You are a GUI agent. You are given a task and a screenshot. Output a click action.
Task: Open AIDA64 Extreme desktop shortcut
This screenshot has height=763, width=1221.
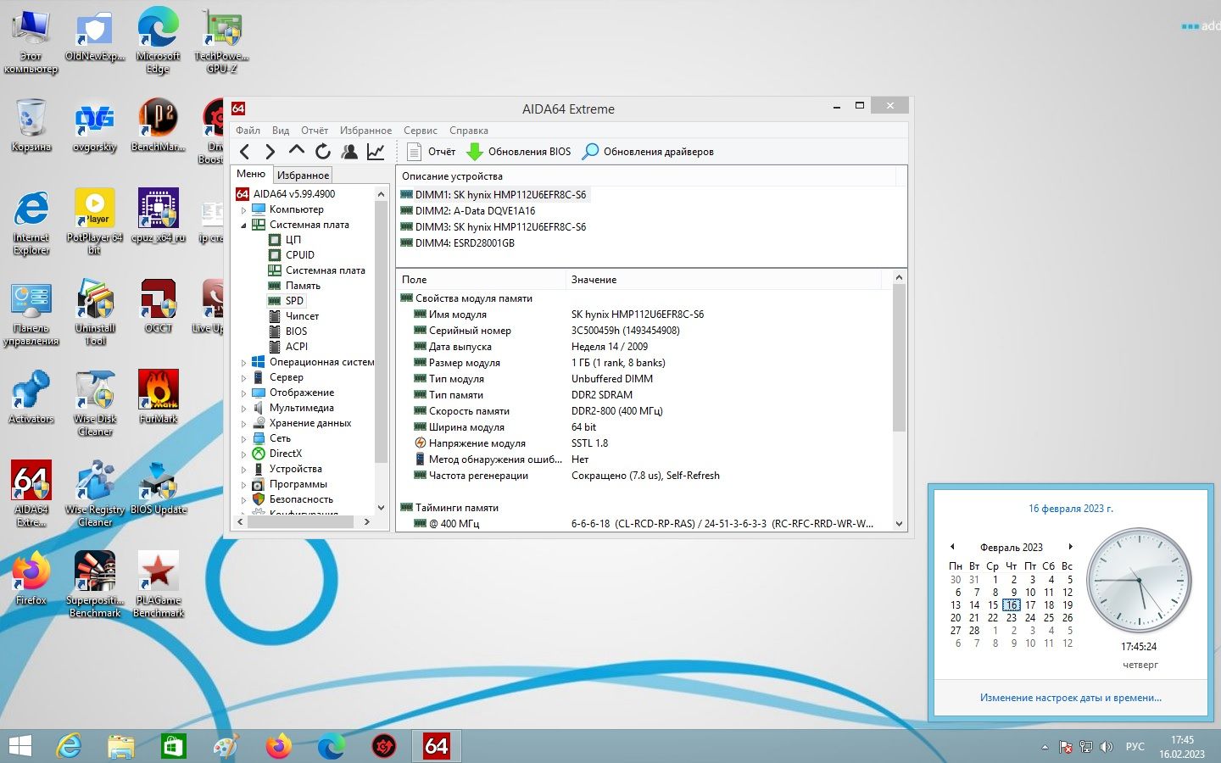31,493
